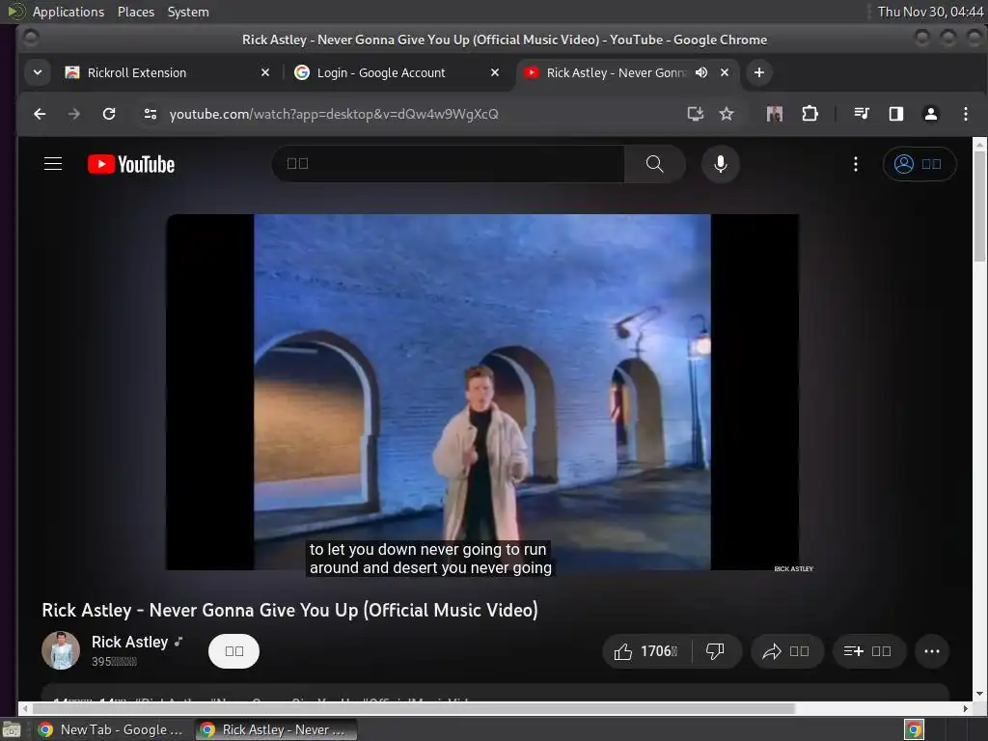The image size is (988, 741).
Task: Click the address bar URL
Action: [334, 114]
